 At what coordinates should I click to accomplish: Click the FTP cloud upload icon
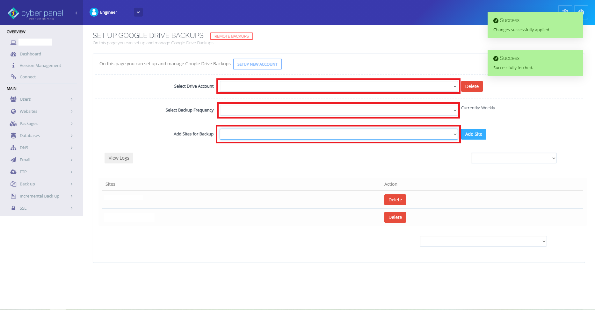13,172
